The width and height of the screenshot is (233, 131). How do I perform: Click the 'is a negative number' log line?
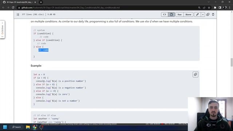pyautogui.click(x=61, y=88)
